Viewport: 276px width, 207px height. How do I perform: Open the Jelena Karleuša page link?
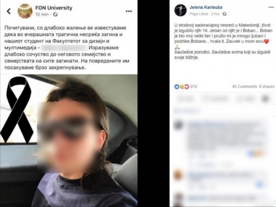pos(206,7)
